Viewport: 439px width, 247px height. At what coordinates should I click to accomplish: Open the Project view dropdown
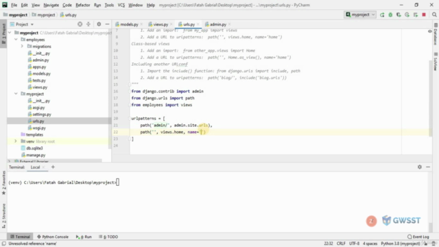(x=22, y=25)
